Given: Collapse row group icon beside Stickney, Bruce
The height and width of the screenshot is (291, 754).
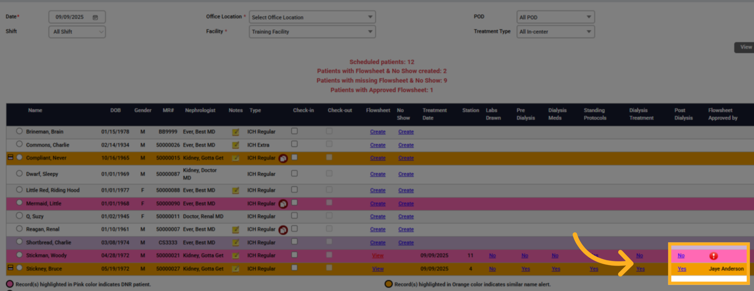Looking at the screenshot, I should coord(10,267).
